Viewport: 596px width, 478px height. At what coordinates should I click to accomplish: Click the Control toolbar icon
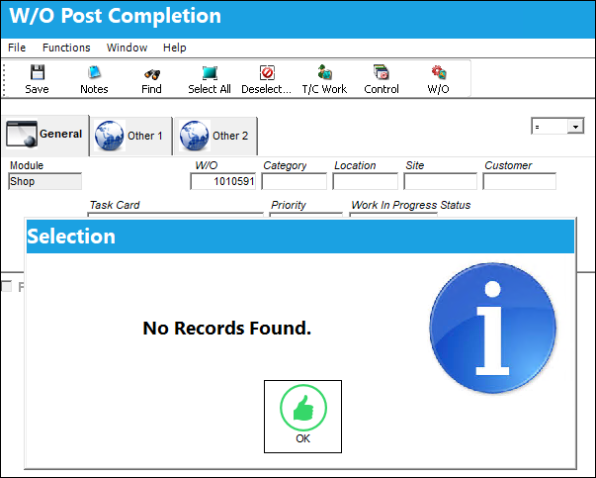(382, 72)
